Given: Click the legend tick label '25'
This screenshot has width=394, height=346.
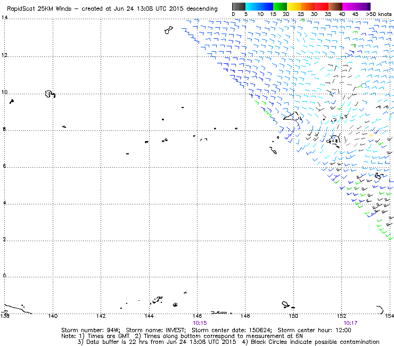Looking at the screenshot, I should (301, 14).
